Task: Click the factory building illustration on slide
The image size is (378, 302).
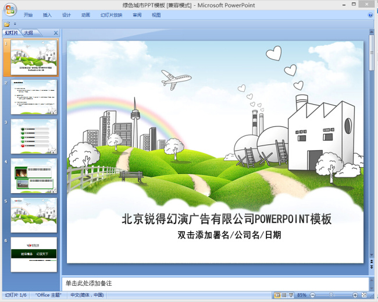Action: [320, 134]
